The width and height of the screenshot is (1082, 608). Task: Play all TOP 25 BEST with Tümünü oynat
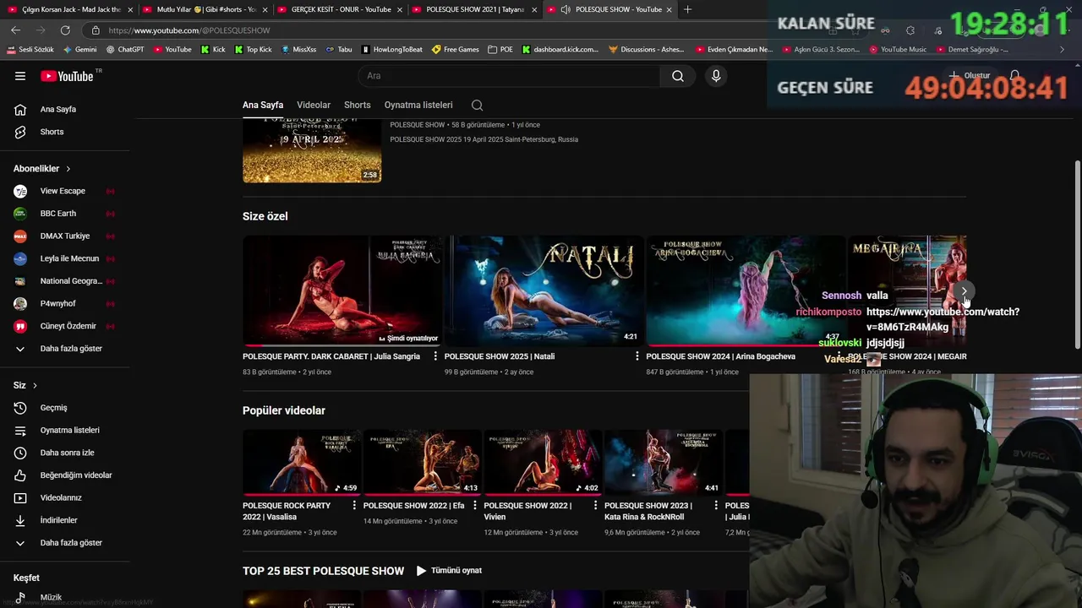(x=449, y=571)
